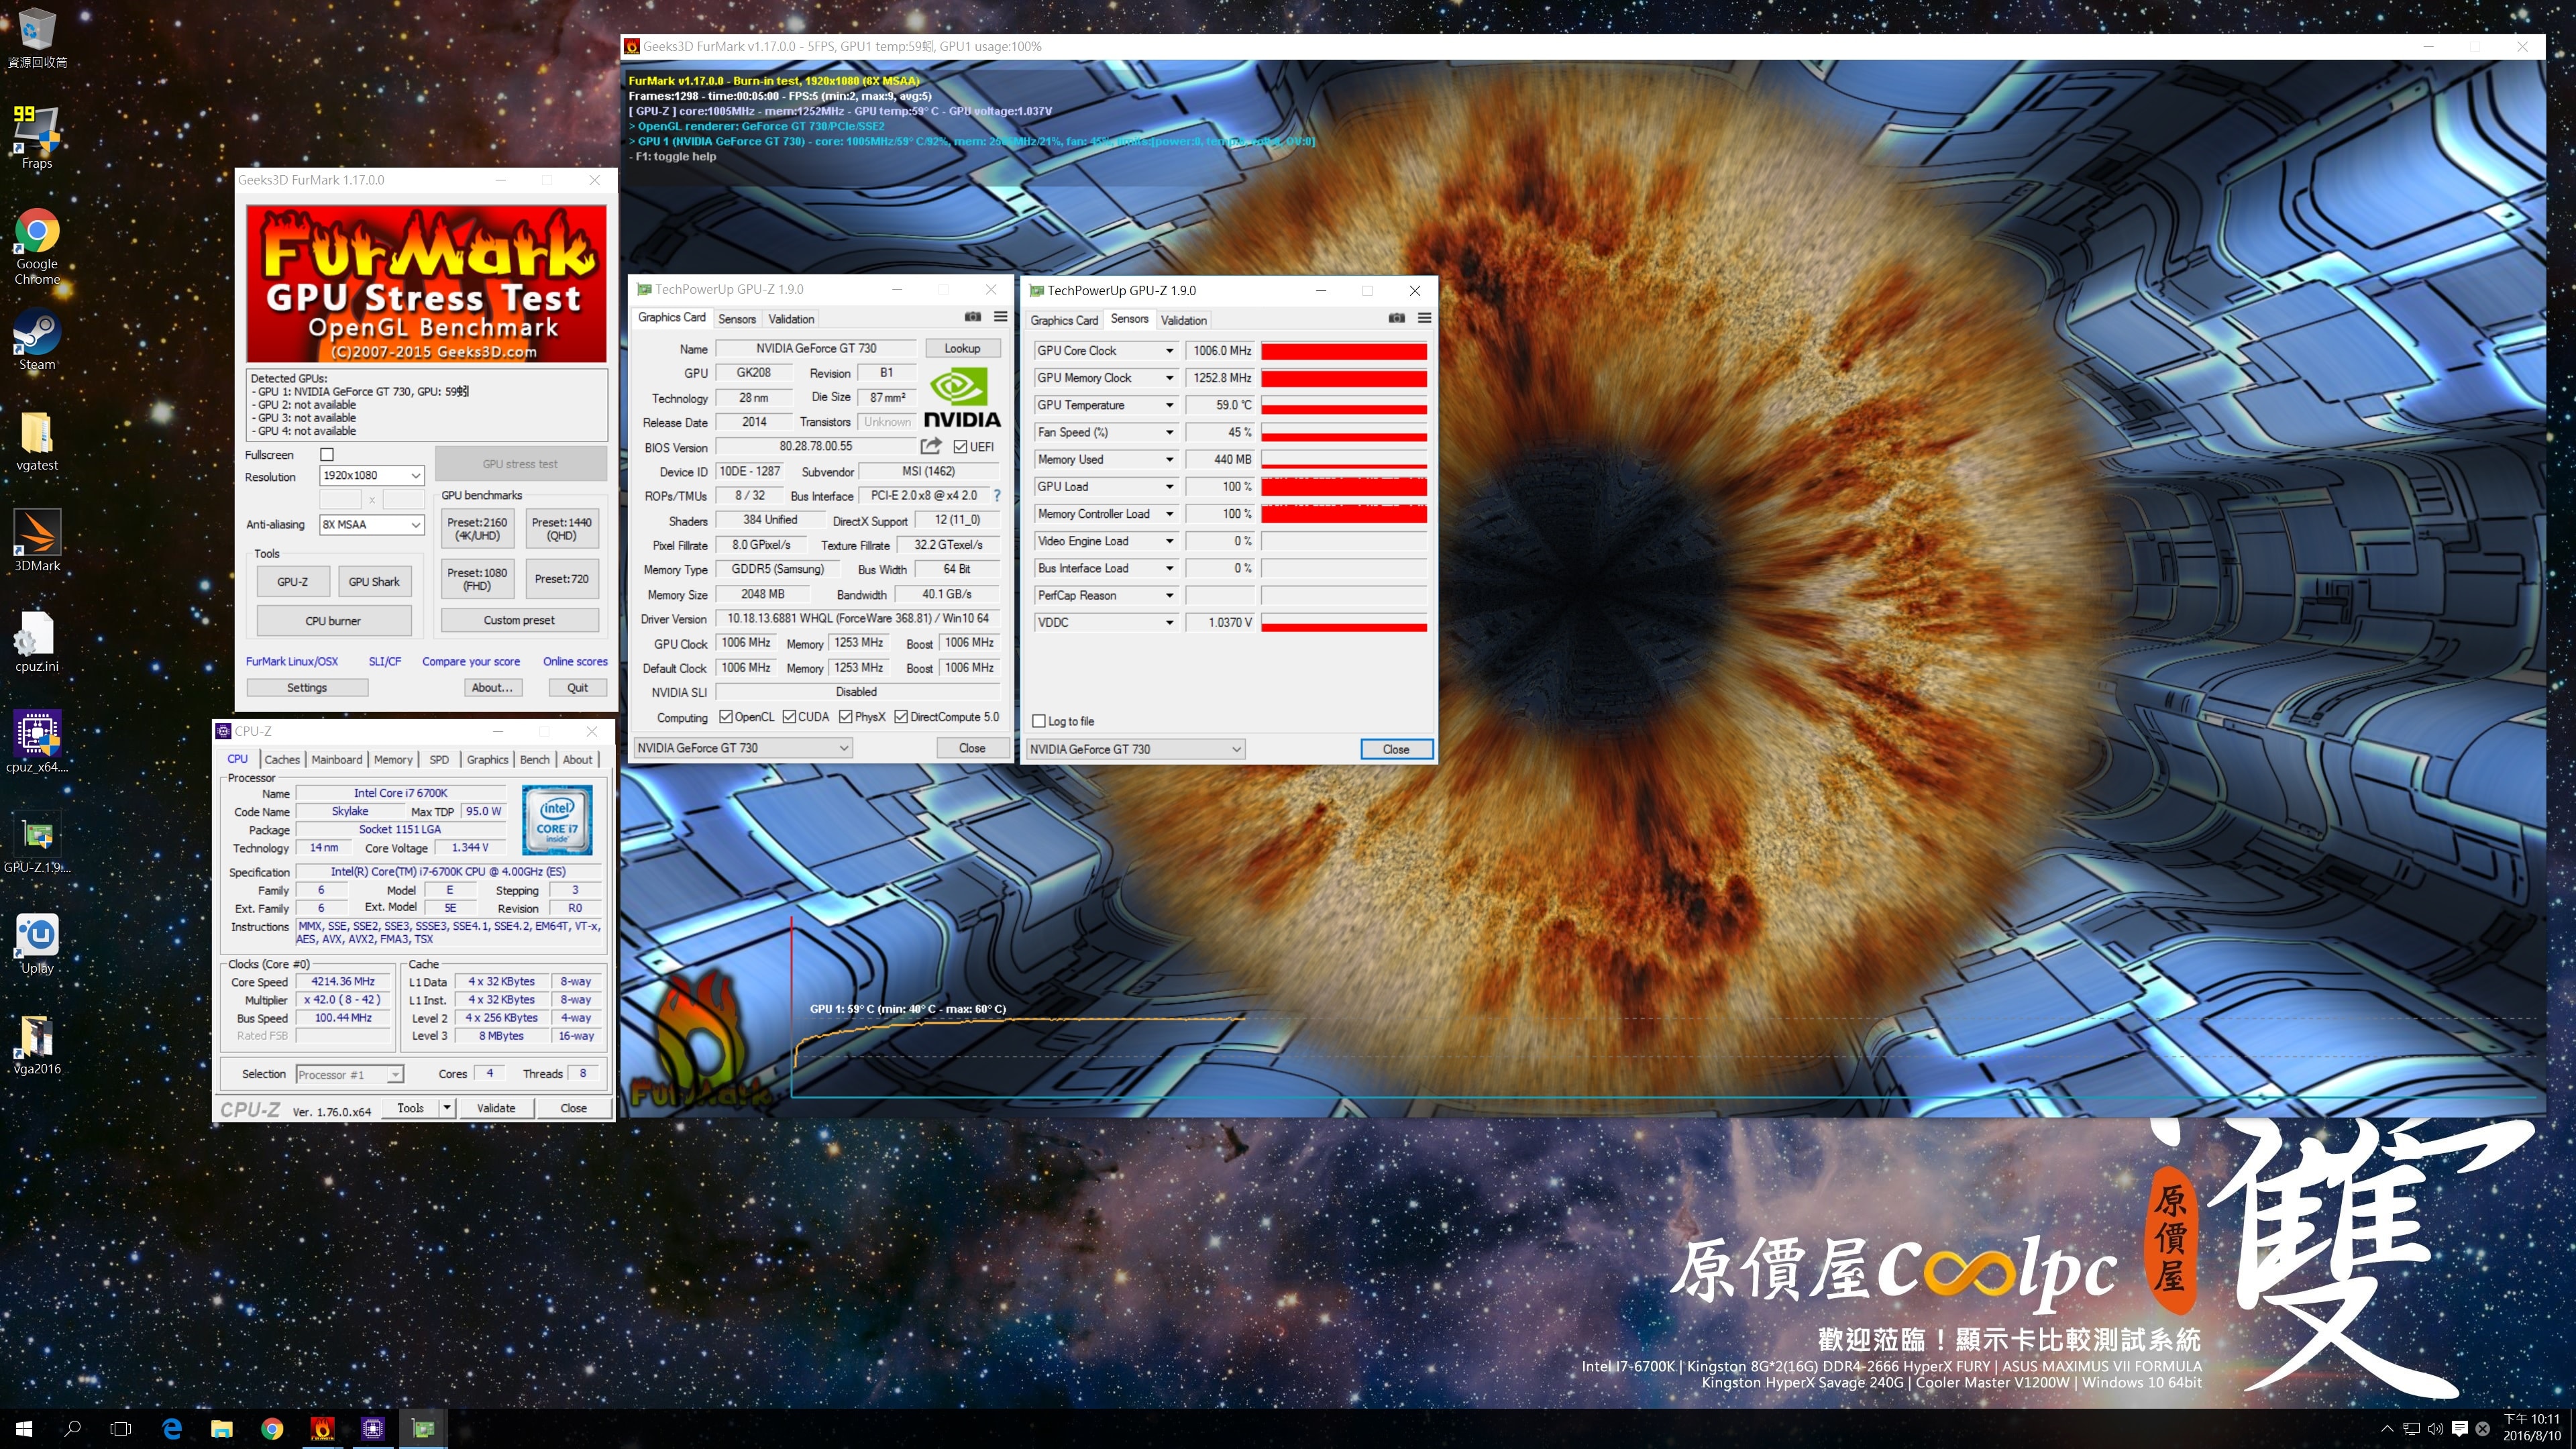Viewport: 2576px width, 1449px height.
Task: Open File Explorer from the taskbar
Action: pyautogui.click(x=222, y=1429)
